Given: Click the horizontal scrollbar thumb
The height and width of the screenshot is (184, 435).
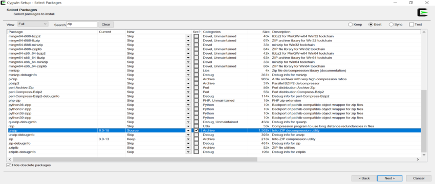Looking at the screenshot, I should tap(135, 159).
